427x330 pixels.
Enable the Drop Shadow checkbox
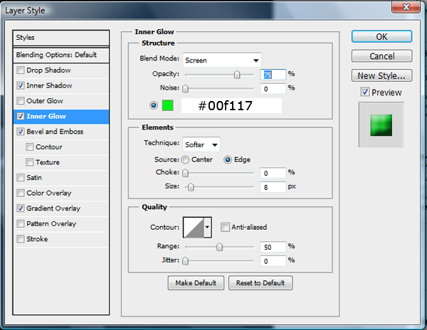point(21,70)
